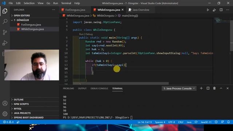Expand the NPM Scripts section
This screenshot has width=233, height=131.
pyautogui.click(x=35, y=104)
